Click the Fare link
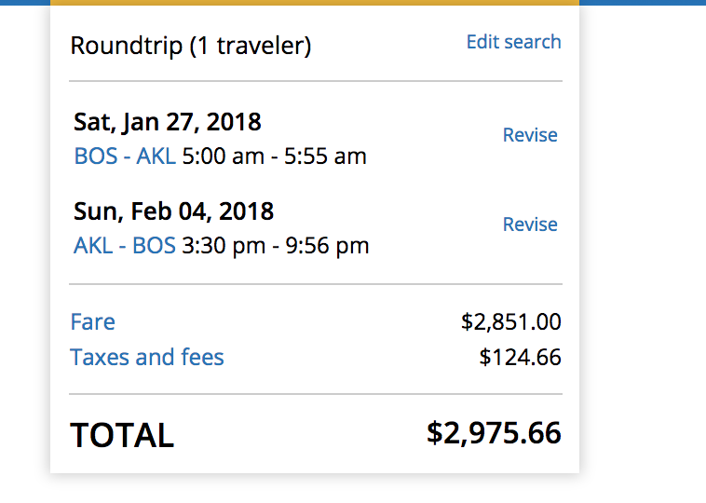706x503 pixels. [93, 322]
